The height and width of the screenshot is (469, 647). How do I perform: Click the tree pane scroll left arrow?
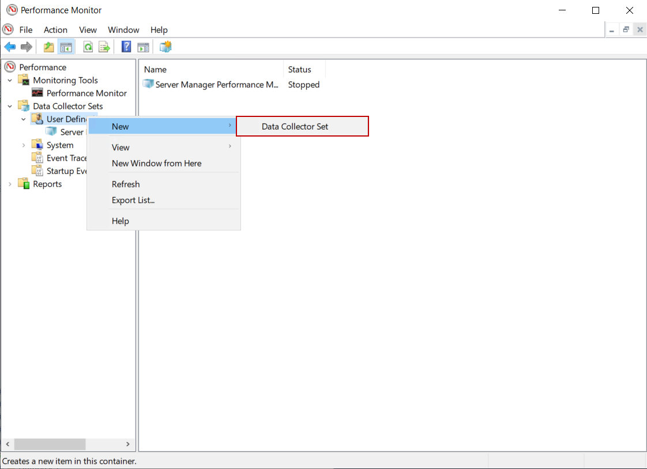tap(8, 444)
